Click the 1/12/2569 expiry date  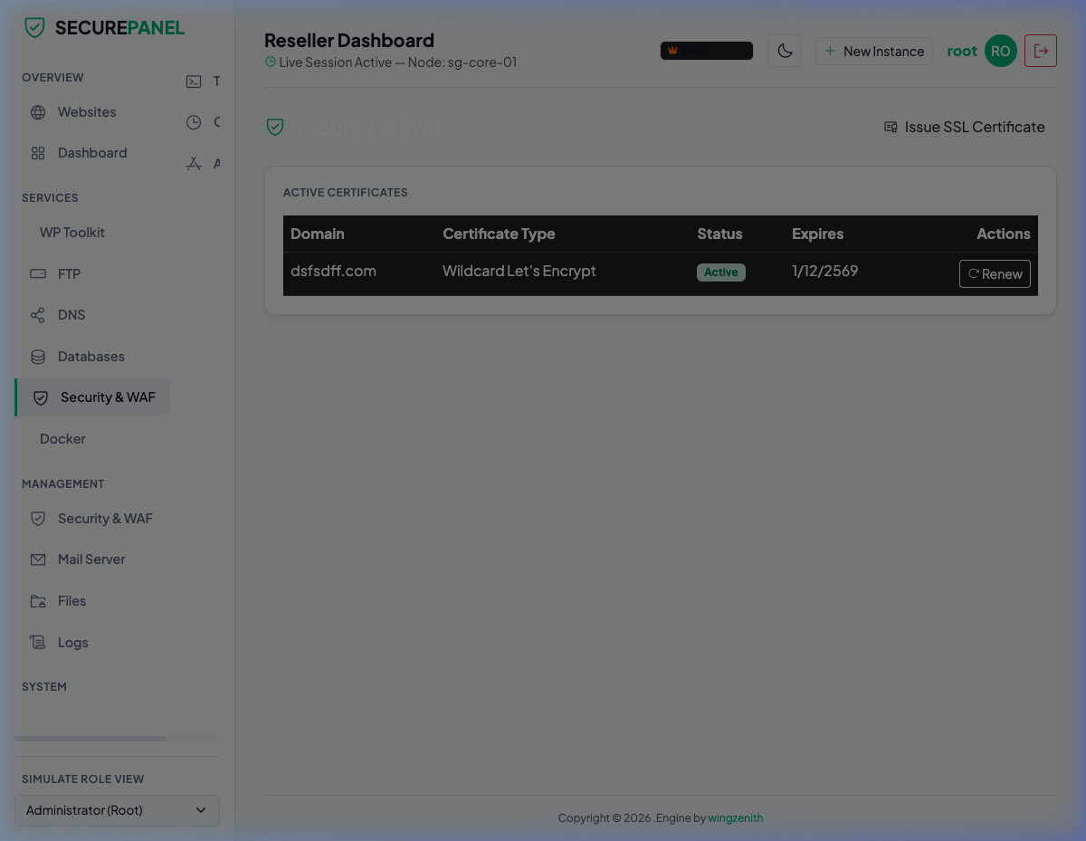(x=824, y=271)
